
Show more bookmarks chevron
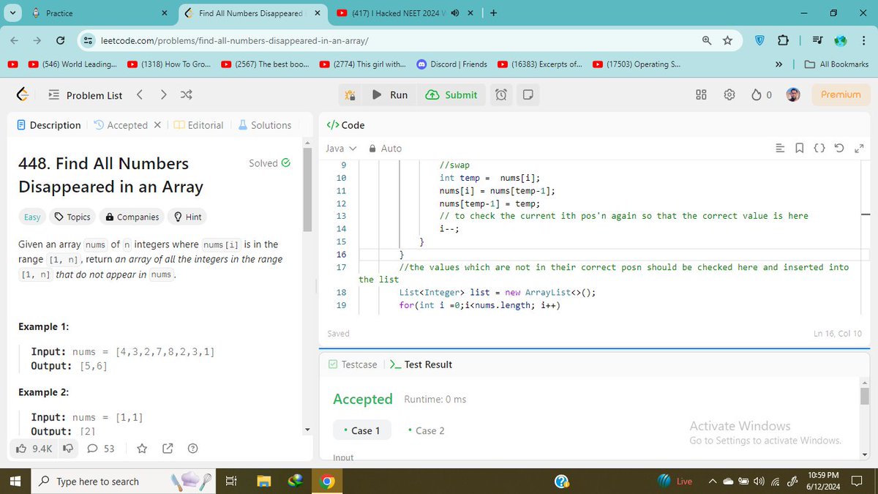click(x=780, y=64)
